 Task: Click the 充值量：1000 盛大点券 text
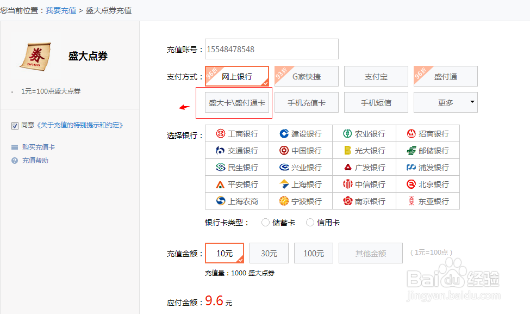click(240, 273)
